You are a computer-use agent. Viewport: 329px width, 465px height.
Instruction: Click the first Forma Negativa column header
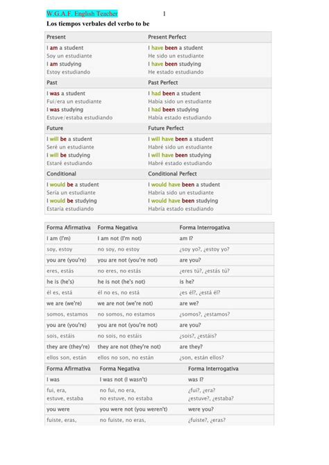117,228
